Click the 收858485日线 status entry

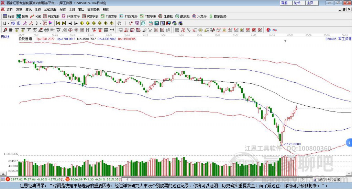pyautogui.click(x=327, y=179)
